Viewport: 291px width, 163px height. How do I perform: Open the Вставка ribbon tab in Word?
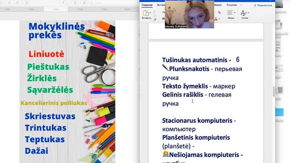pyautogui.click(x=161, y=5)
